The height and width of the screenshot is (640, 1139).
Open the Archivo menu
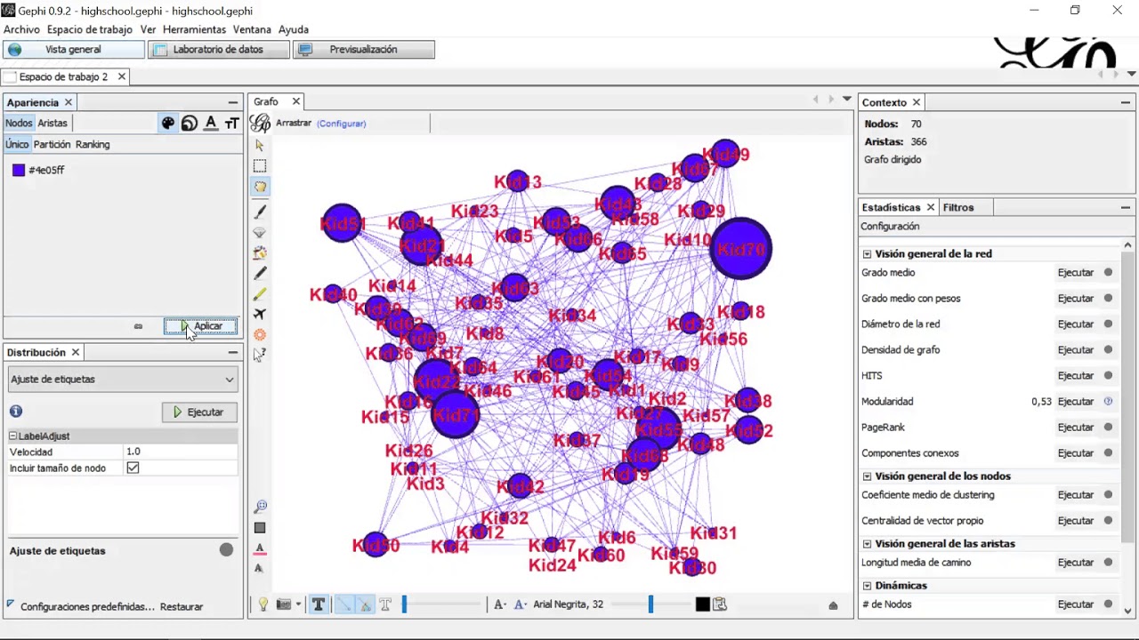22,29
